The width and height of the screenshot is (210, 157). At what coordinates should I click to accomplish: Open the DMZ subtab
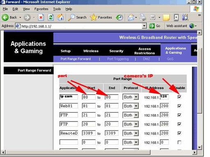(x=147, y=59)
